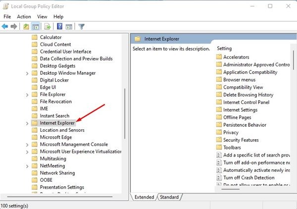Click the Setting column header
This screenshot has width=297, height=209.
(x=224, y=49)
